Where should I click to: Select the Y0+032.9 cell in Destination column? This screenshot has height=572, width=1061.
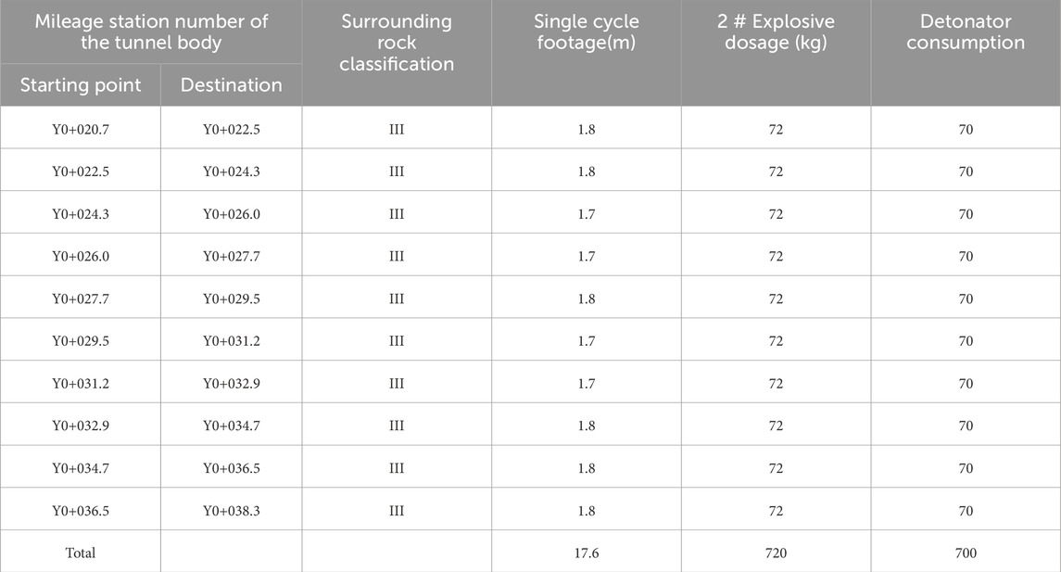[232, 383]
